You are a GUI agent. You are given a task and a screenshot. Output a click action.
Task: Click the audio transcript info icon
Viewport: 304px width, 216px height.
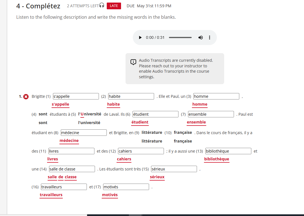[x=133, y=62]
